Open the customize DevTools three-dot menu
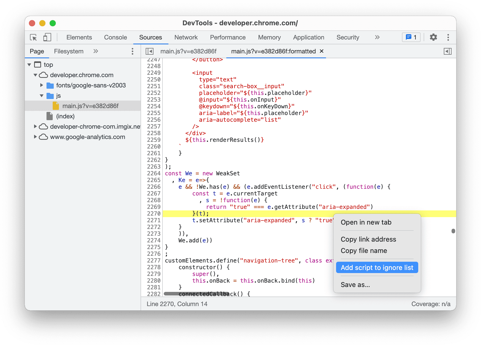 448,37
